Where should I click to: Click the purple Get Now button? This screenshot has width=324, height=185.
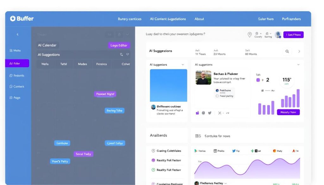[x=293, y=34]
